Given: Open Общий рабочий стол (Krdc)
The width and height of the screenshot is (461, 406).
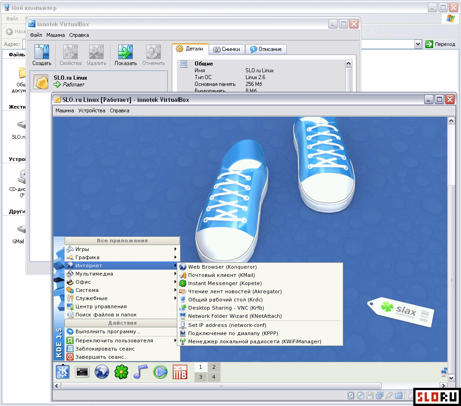Looking at the screenshot, I should coord(260,300).
